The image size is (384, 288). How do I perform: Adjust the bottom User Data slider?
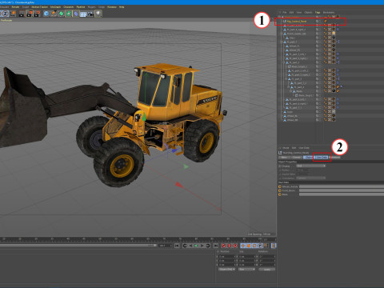342,194
